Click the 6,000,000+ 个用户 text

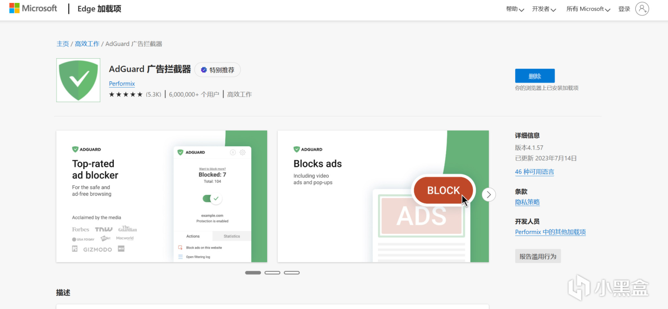pyautogui.click(x=194, y=94)
